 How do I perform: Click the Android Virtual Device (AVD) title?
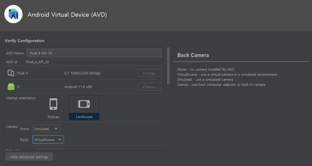(x=67, y=15)
